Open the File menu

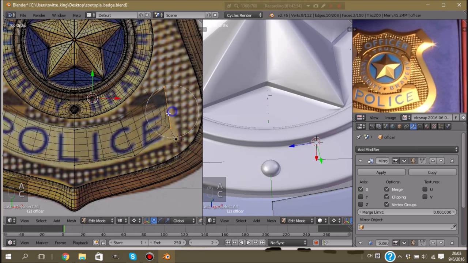pyautogui.click(x=23, y=15)
